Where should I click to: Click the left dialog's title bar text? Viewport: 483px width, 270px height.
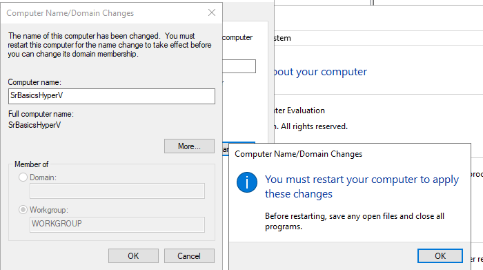pyautogui.click(x=70, y=13)
